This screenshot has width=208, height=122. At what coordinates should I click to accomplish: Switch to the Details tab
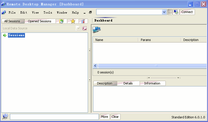(x=128, y=83)
